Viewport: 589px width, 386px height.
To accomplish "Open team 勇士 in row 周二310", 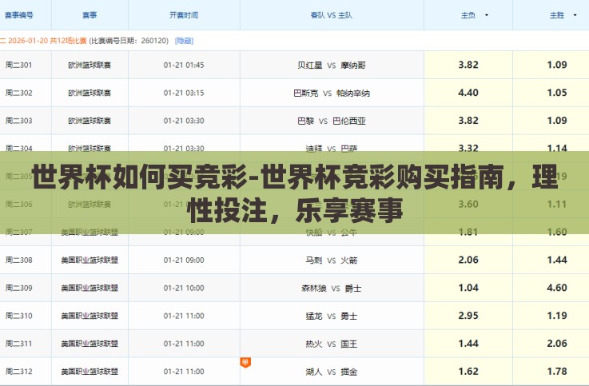I will pos(349,316).
